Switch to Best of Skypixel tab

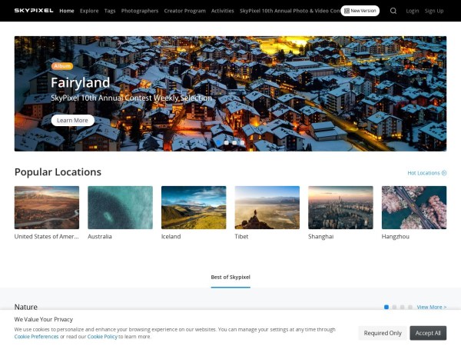tap(230, 277)
